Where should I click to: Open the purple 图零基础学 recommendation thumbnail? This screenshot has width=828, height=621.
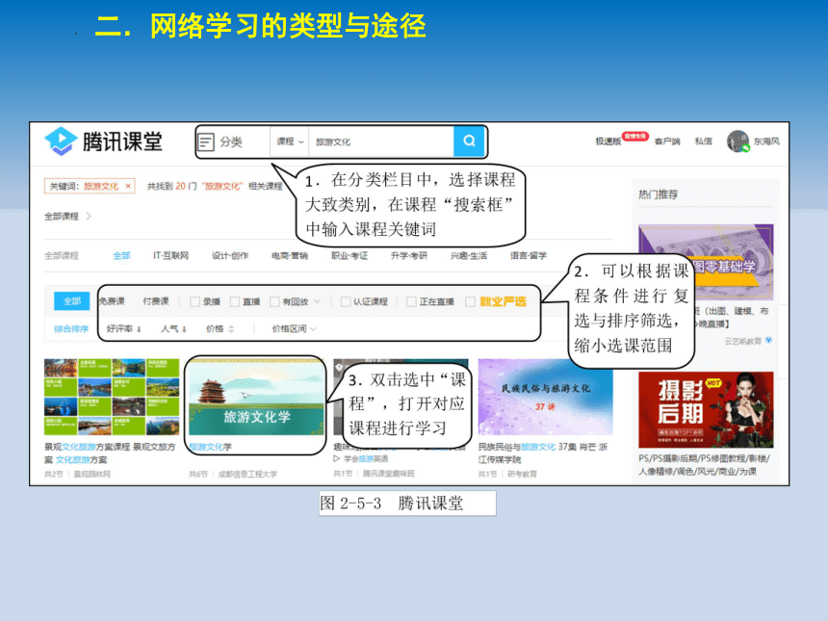click(706, 263)
